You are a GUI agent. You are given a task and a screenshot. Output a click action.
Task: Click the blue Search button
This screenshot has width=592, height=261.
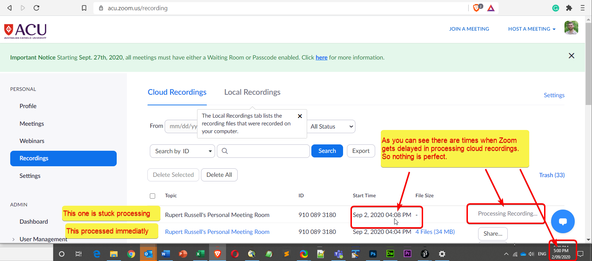[x=327, y=151]
